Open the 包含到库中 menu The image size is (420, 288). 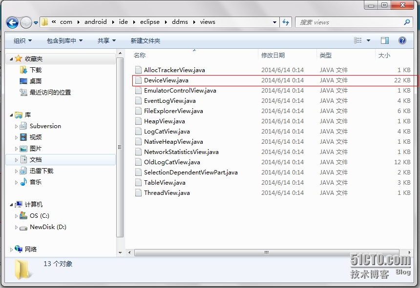[x=64, y=40]
